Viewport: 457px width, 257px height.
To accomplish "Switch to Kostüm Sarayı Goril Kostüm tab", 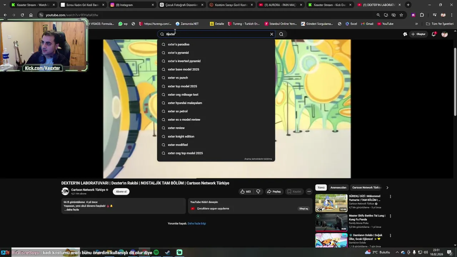I will point(231,5).
